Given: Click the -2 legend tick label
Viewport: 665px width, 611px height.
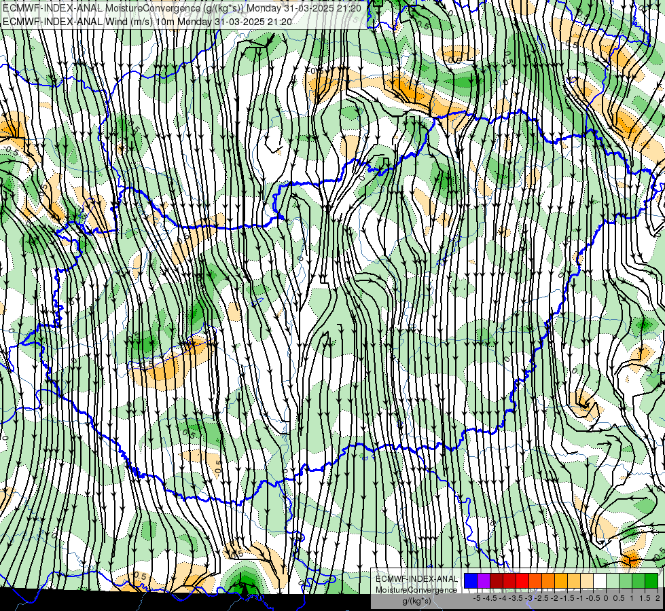Looking at the screenshot, I should pyautogui.click(x=554, y=598).
